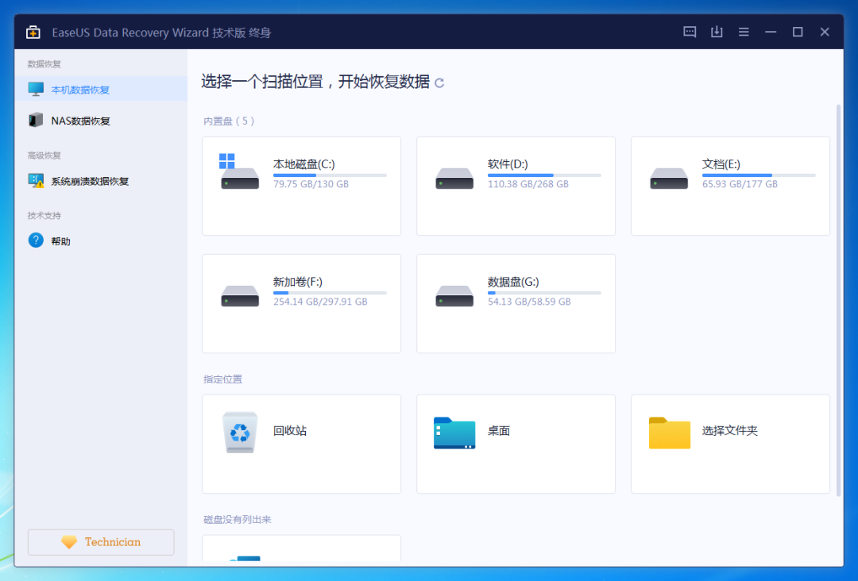
Task: Select the 本地磁盘(C:) drive card
Action: pos(302,186)
